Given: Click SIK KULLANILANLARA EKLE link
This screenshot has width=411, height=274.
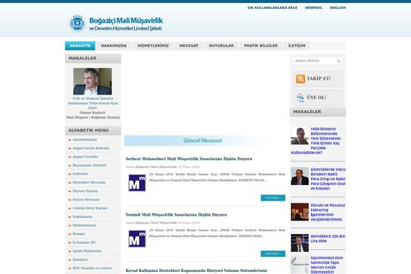Looking at the screenshot, I should point(273,8).
